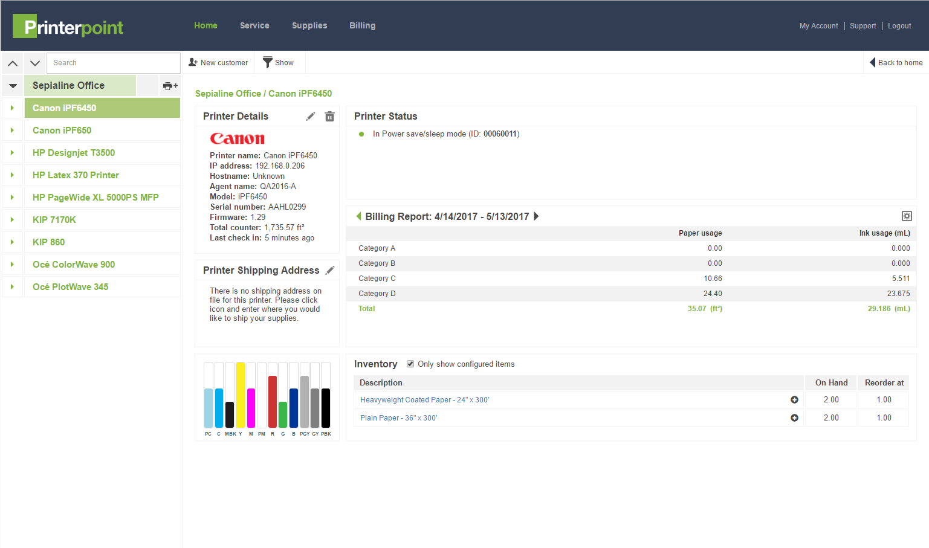Image resolution: width=929 pixels, height=548 pixels.
Task: Click New customer button
Action: 218,63
